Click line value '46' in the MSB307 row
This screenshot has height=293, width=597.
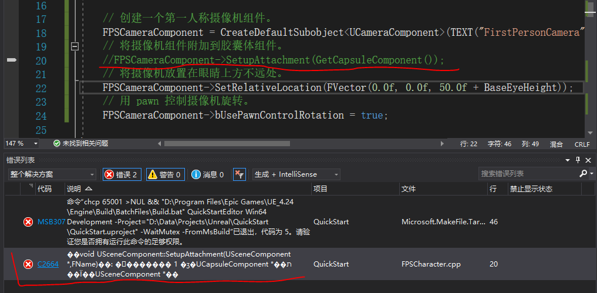(x=494, y=222)
